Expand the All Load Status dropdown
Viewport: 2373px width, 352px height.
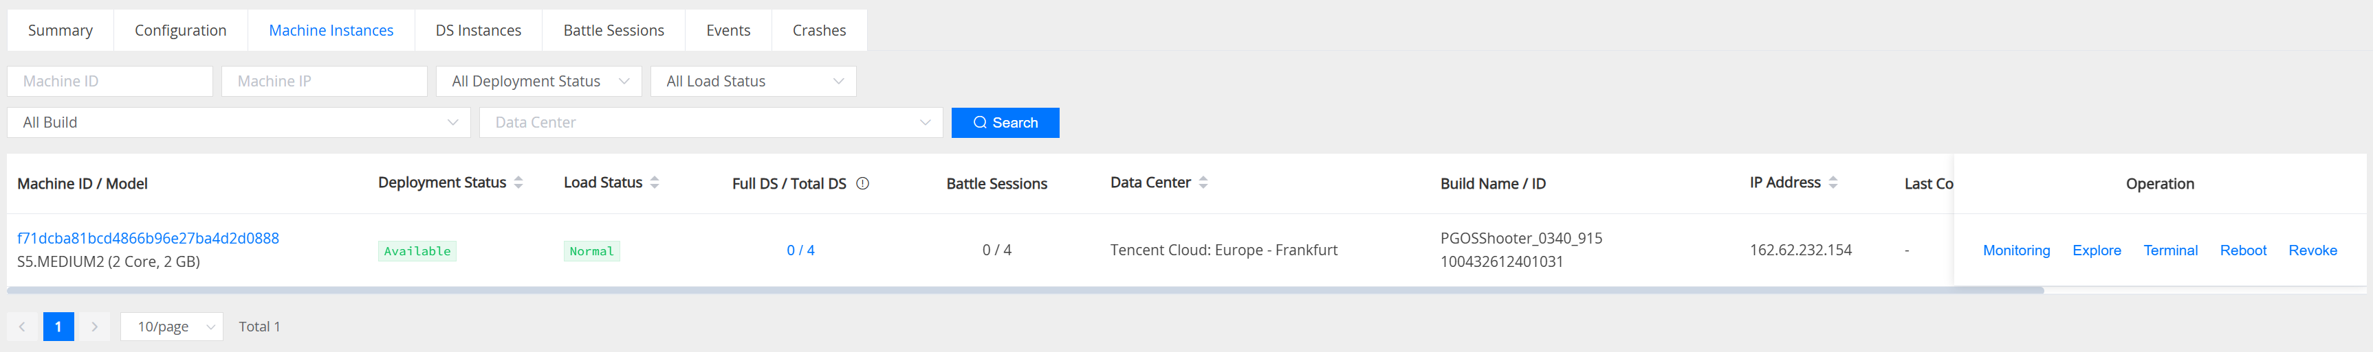[753, 81]
